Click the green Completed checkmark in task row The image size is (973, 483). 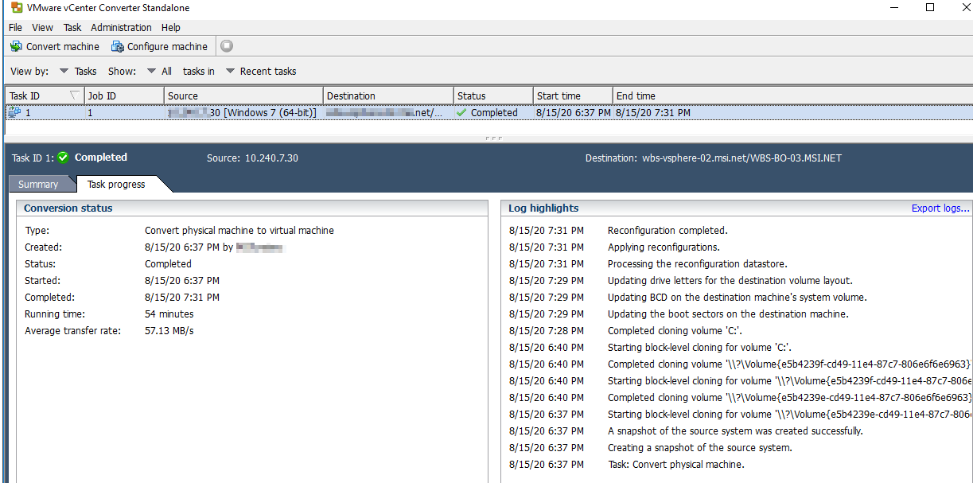461,113
